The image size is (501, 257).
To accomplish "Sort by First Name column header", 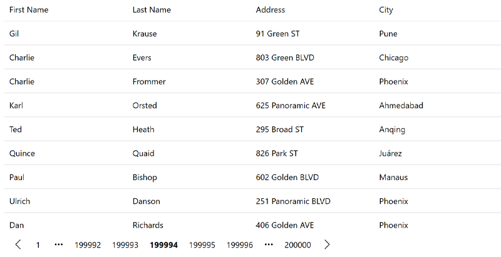I will 29,10.
